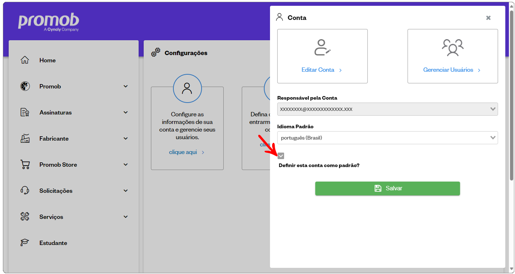Screen dimensions: 515x274
Task: Open the Idioma Padrão dropdown
Action: pos(387,138)
